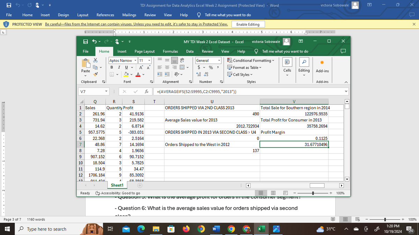Click the Insert Function fx icon
This screenshot has height=235, width=419.
pyautogui.click(x=147, y=92)
